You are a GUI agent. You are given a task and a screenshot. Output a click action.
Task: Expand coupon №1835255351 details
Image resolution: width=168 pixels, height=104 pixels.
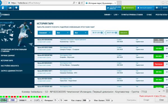click(167, 64)
